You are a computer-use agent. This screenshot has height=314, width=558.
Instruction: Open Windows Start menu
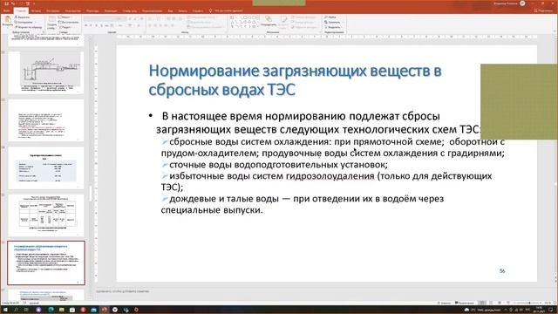(x=5, y=310)
